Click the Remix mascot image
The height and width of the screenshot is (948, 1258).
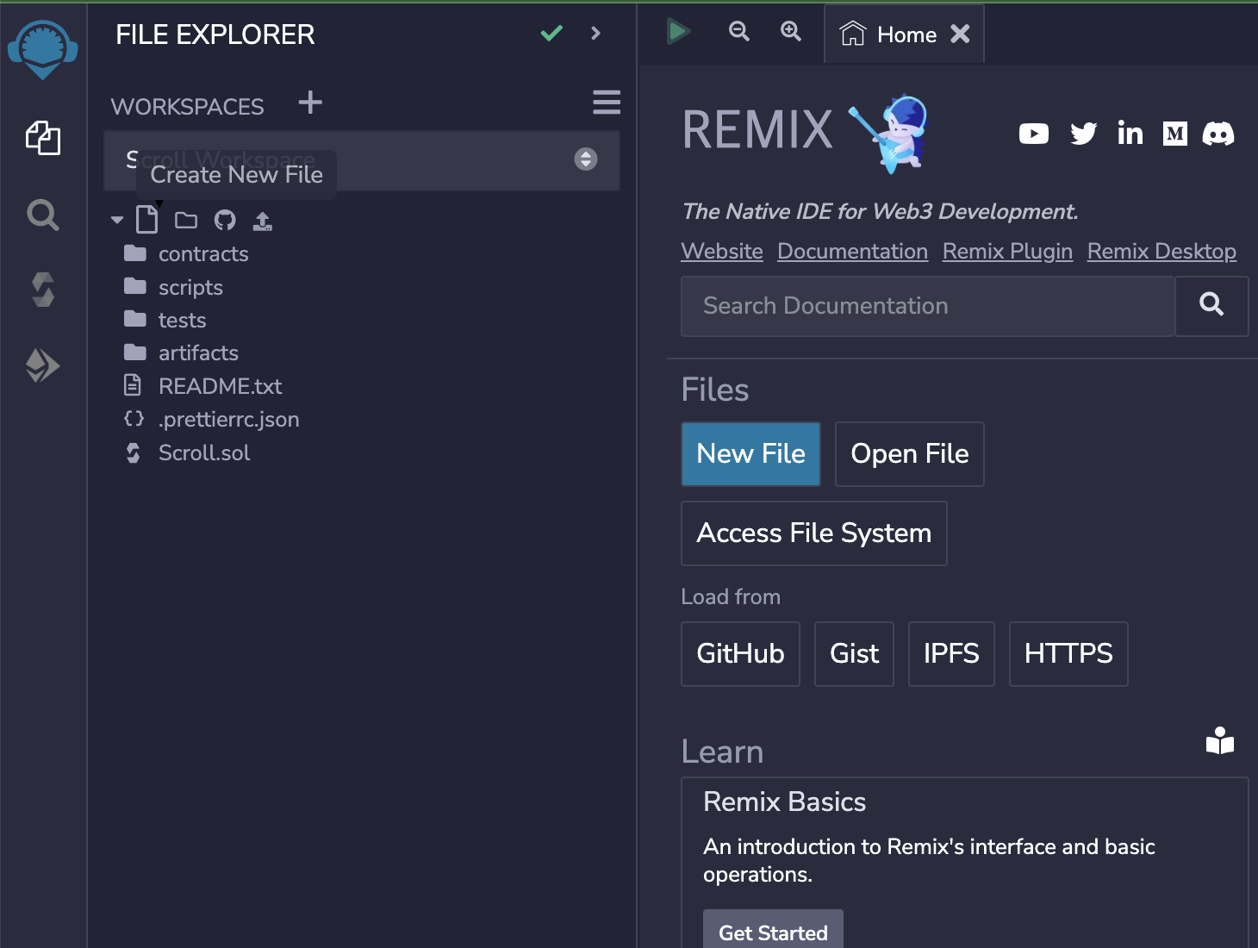tap(890, 132)
